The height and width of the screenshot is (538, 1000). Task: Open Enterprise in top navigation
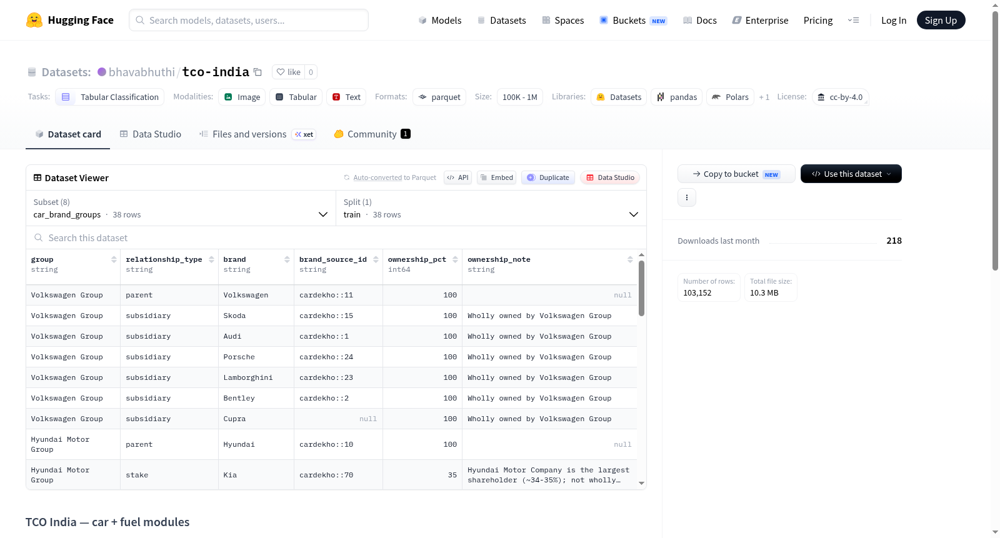tap(760, 20)
